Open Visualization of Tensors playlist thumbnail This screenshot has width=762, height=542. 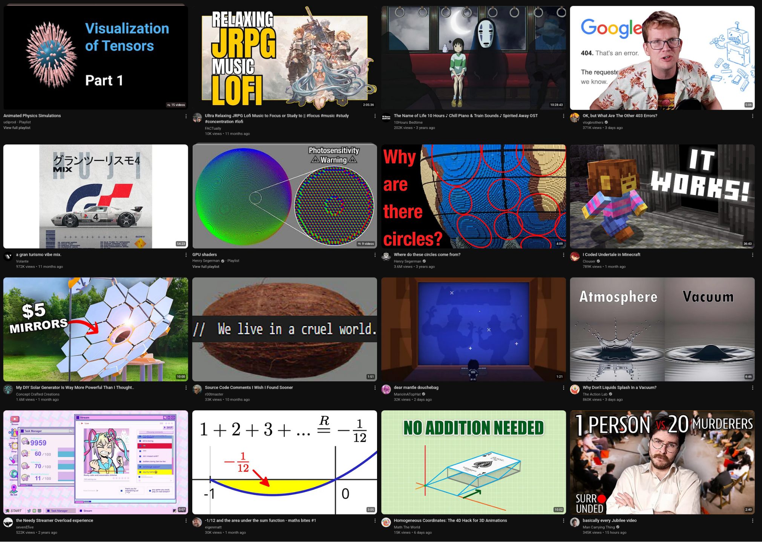click(x=96, y=57)
